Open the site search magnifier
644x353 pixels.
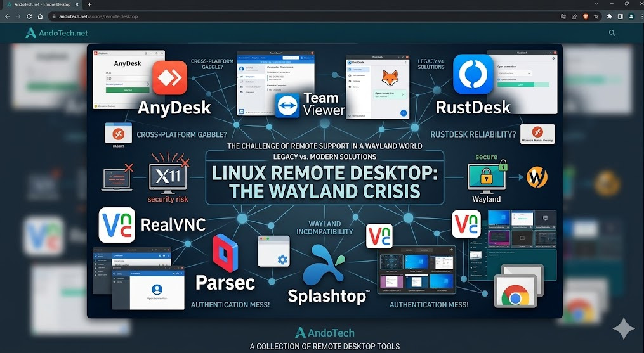(612, 33)
